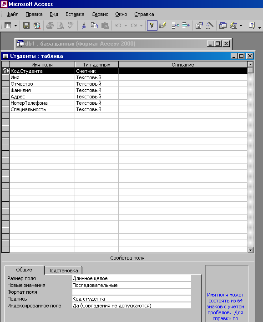
Task: Click the Print toolbar icon
Action: [50, 26]
